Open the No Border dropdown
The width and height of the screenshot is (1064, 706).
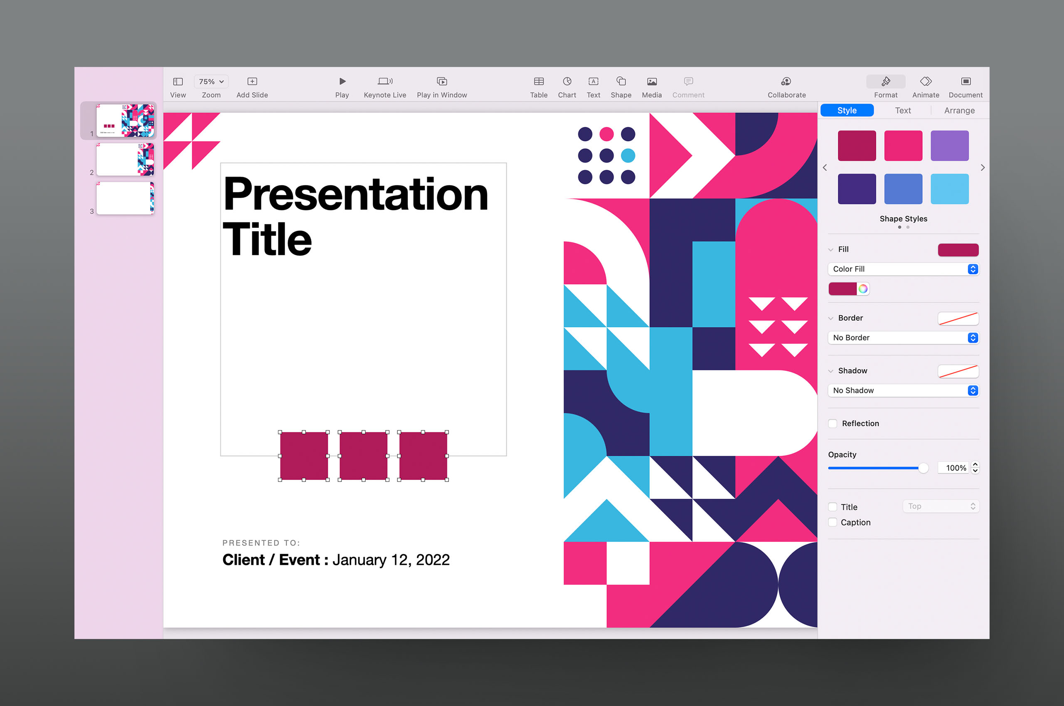903,338
